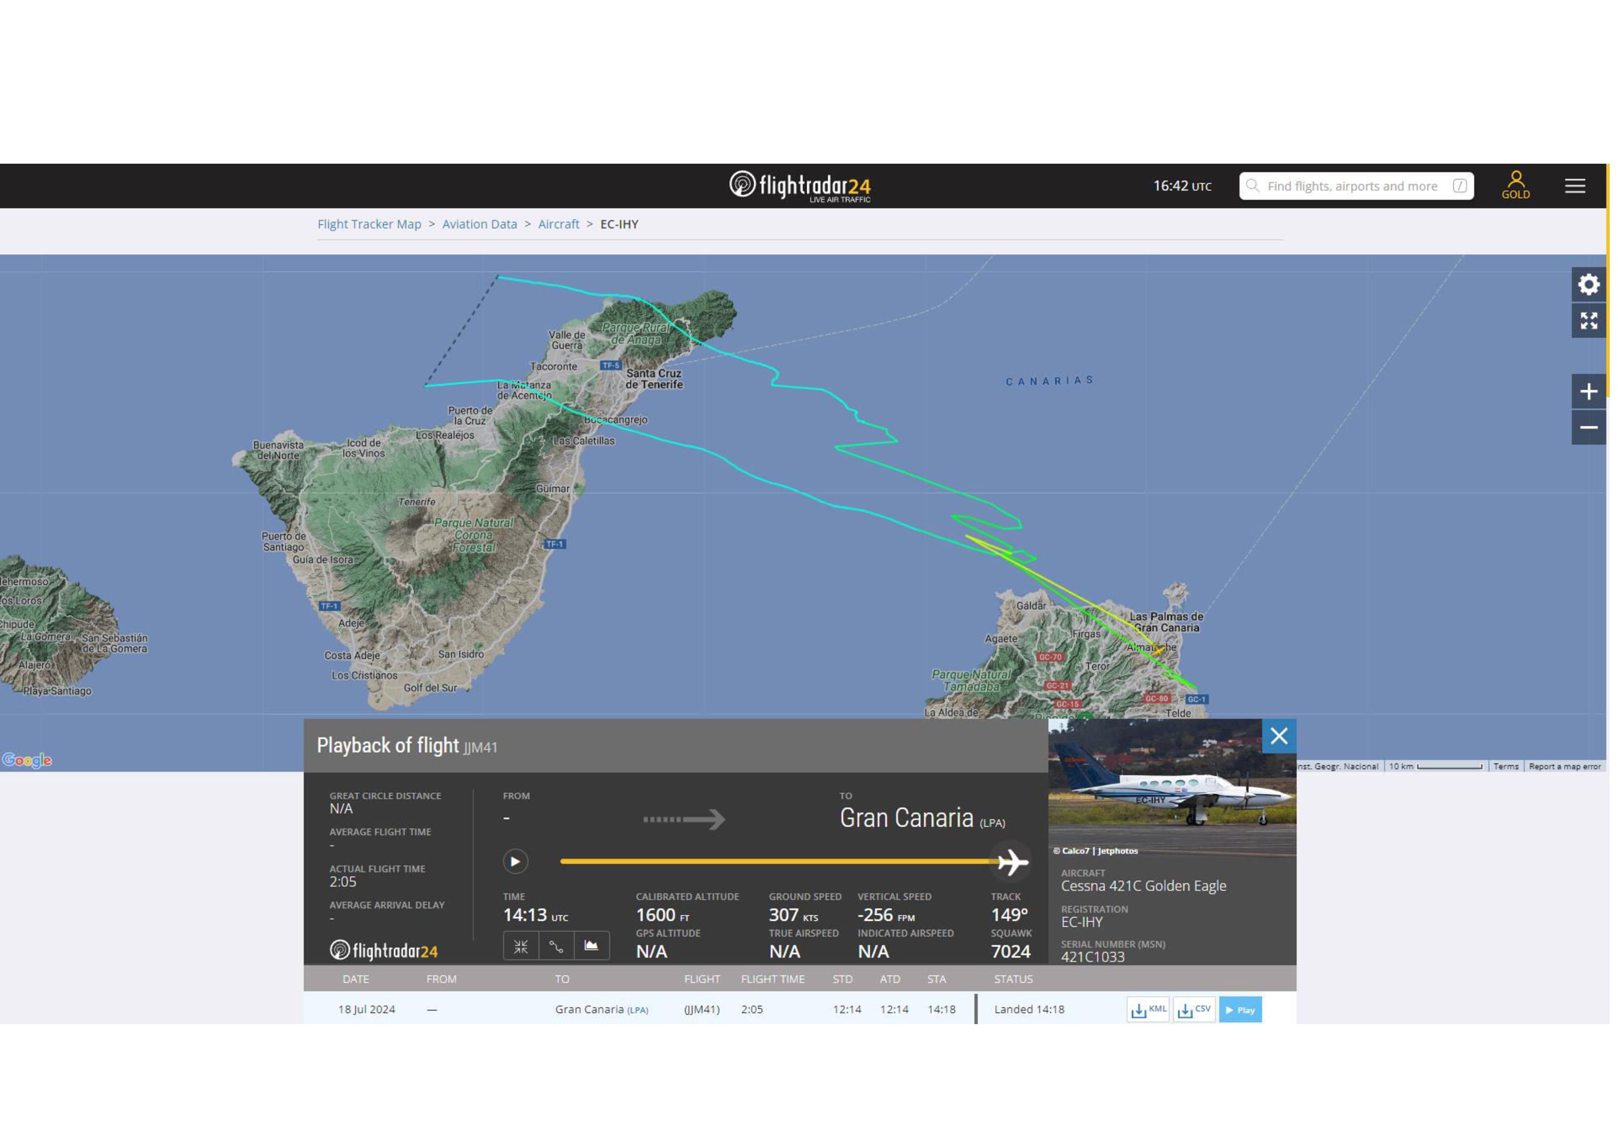Click the Cessna 421C Golden Eagle text
The image size is (1618, 1144).
coord(1144,886)
